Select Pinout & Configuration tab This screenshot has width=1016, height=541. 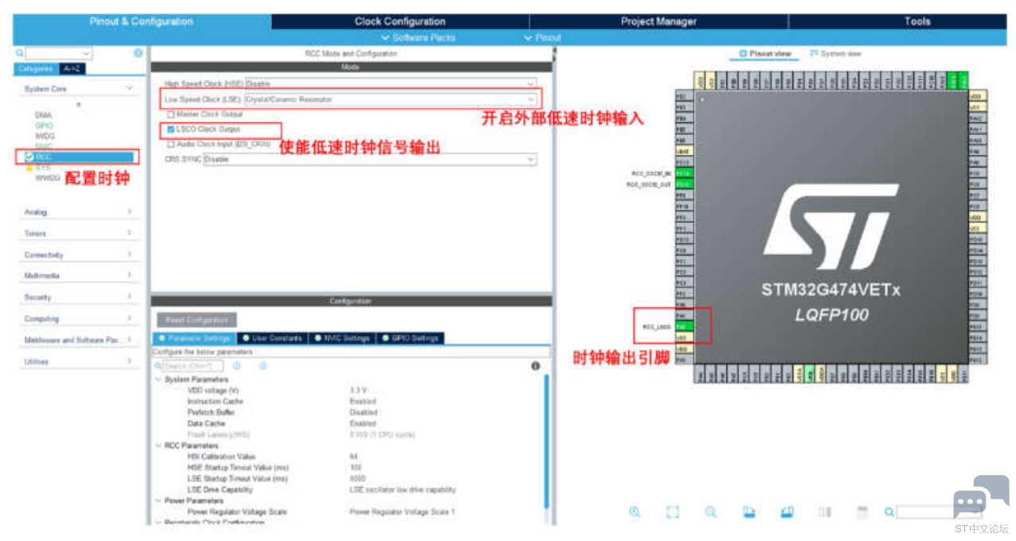point(142,21)
